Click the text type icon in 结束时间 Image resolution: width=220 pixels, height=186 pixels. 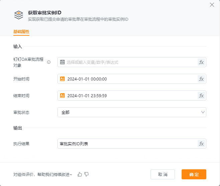[62, 96]
